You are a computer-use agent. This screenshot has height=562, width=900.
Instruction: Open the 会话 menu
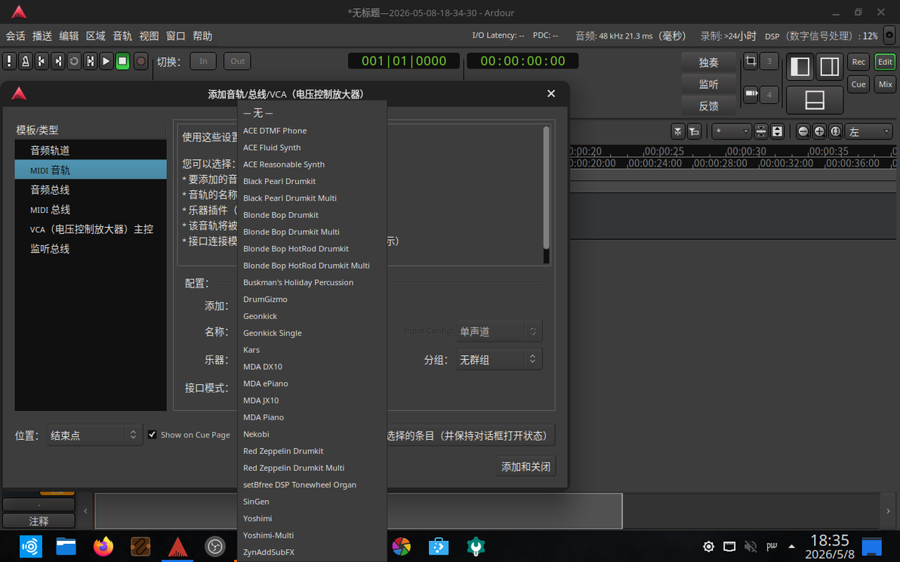tap(16, 36)
